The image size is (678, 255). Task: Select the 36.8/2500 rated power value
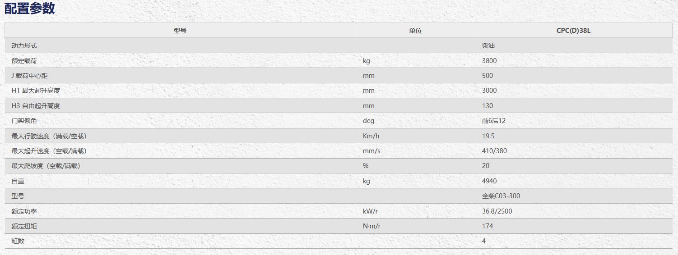coord(497,211)
